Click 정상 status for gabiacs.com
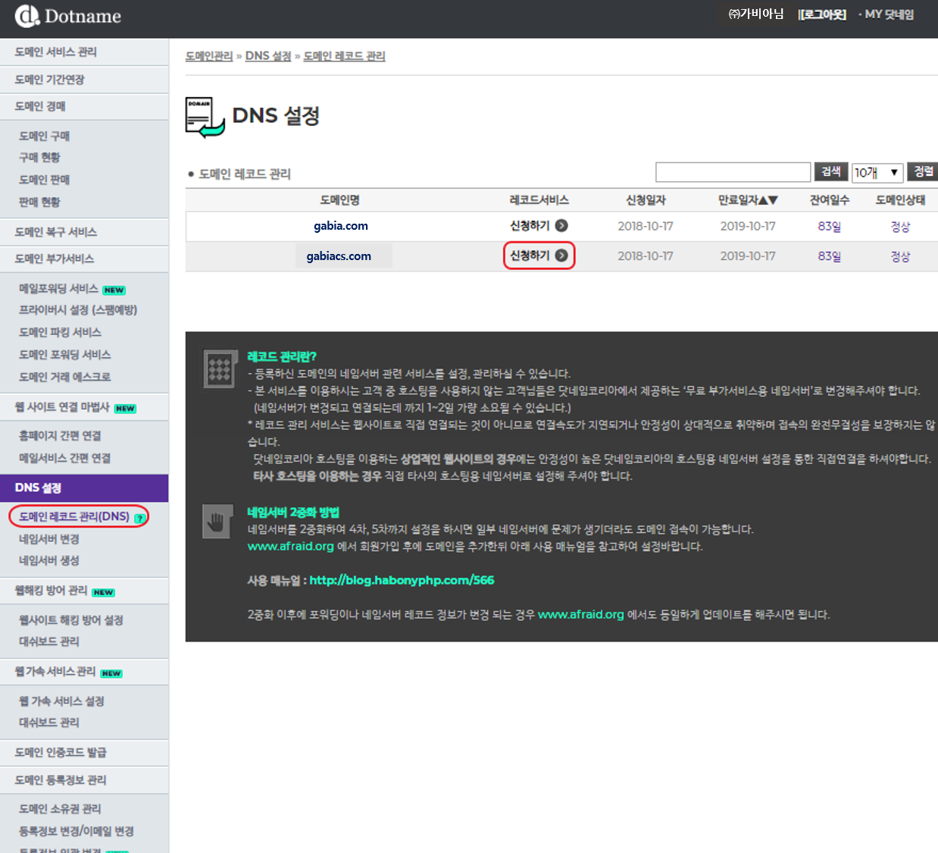The height and width of the screenshot is (853, 938). coord(900,257)
